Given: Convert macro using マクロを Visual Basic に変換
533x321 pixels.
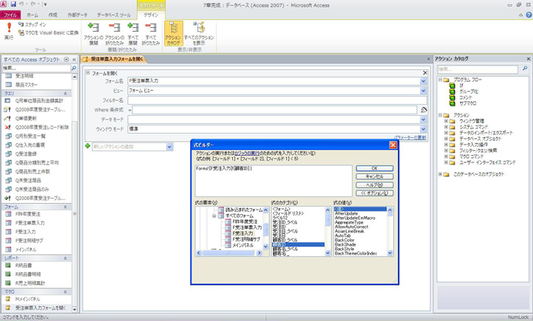Looking at the screenshot, I should [48, 33].
